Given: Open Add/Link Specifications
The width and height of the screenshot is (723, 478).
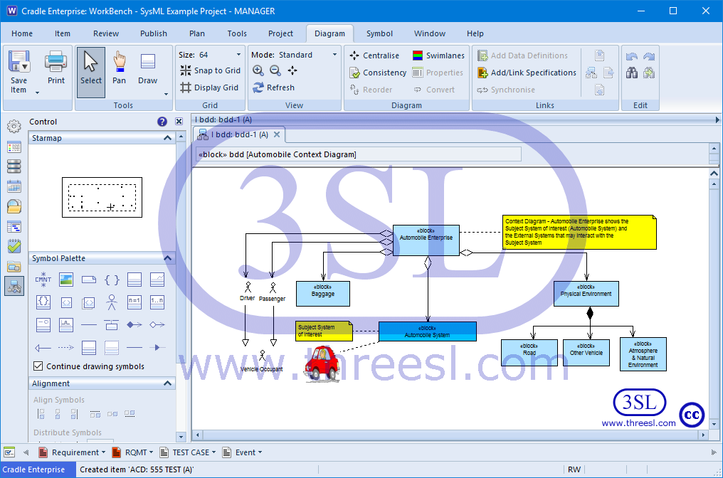Looking at the screenshot, I should 527,73.
